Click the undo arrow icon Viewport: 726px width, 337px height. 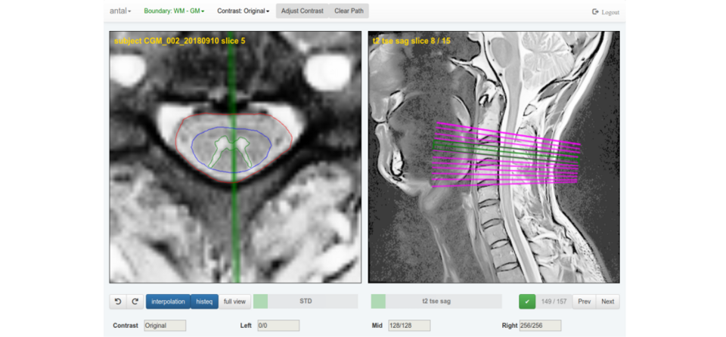118,301
